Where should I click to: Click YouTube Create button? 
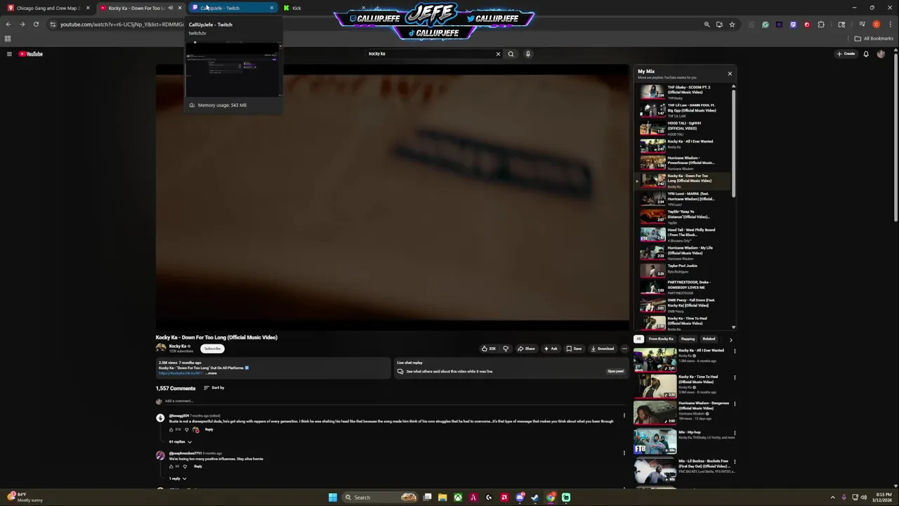tap(846, 54)
